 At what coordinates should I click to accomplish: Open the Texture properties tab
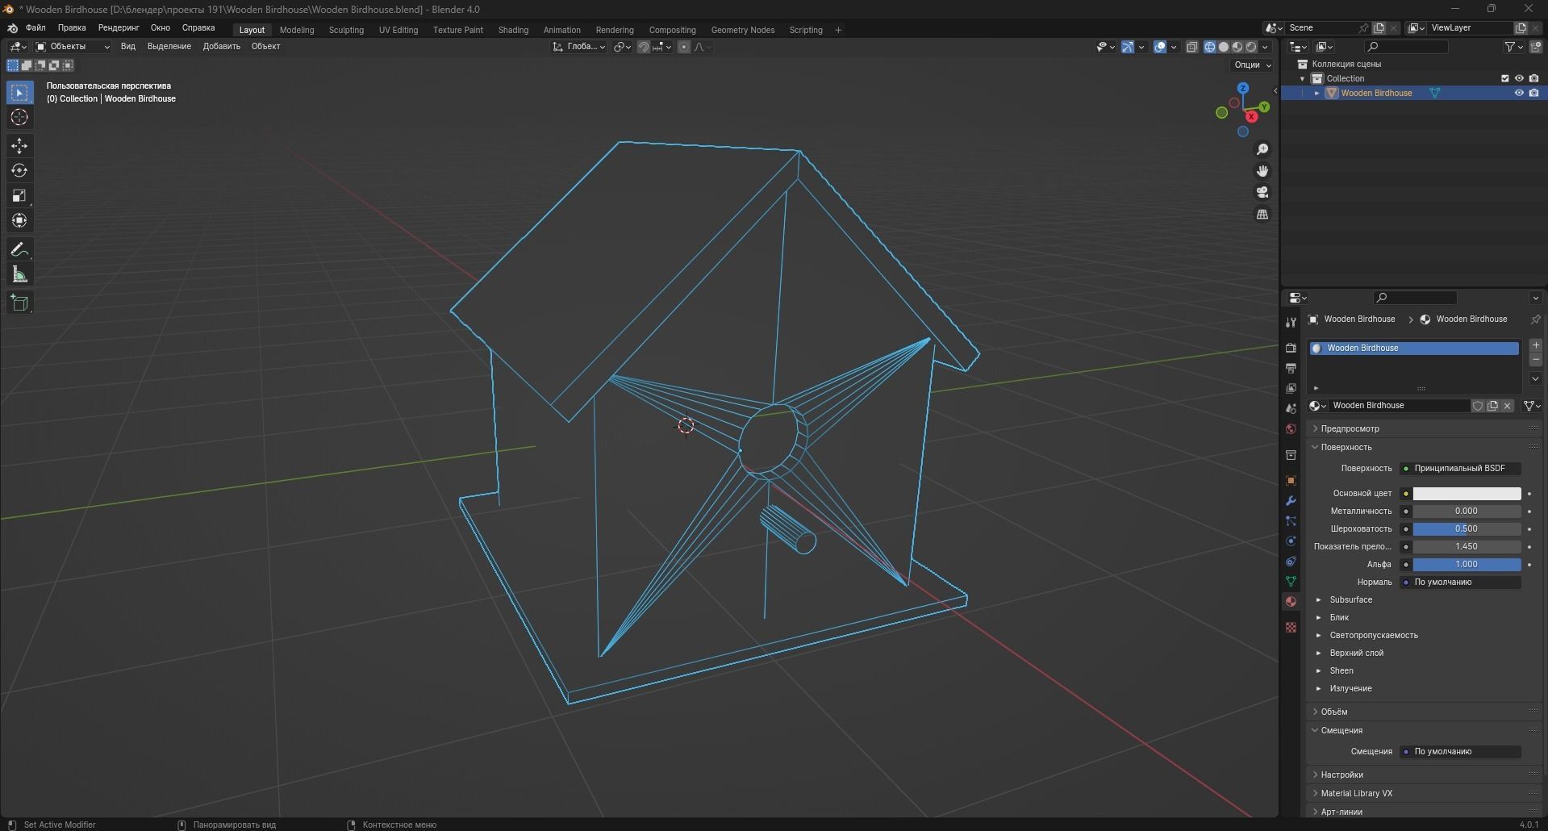point(1291,627)
